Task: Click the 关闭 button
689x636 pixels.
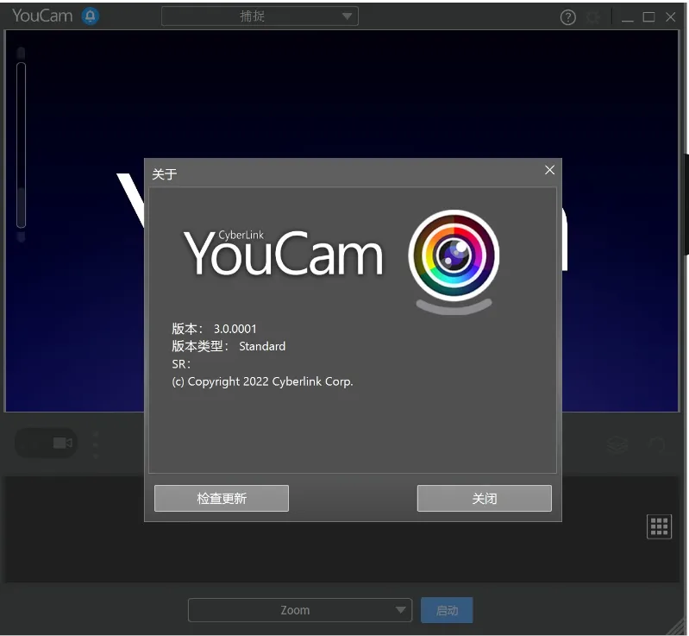Action: pos(485,498)
